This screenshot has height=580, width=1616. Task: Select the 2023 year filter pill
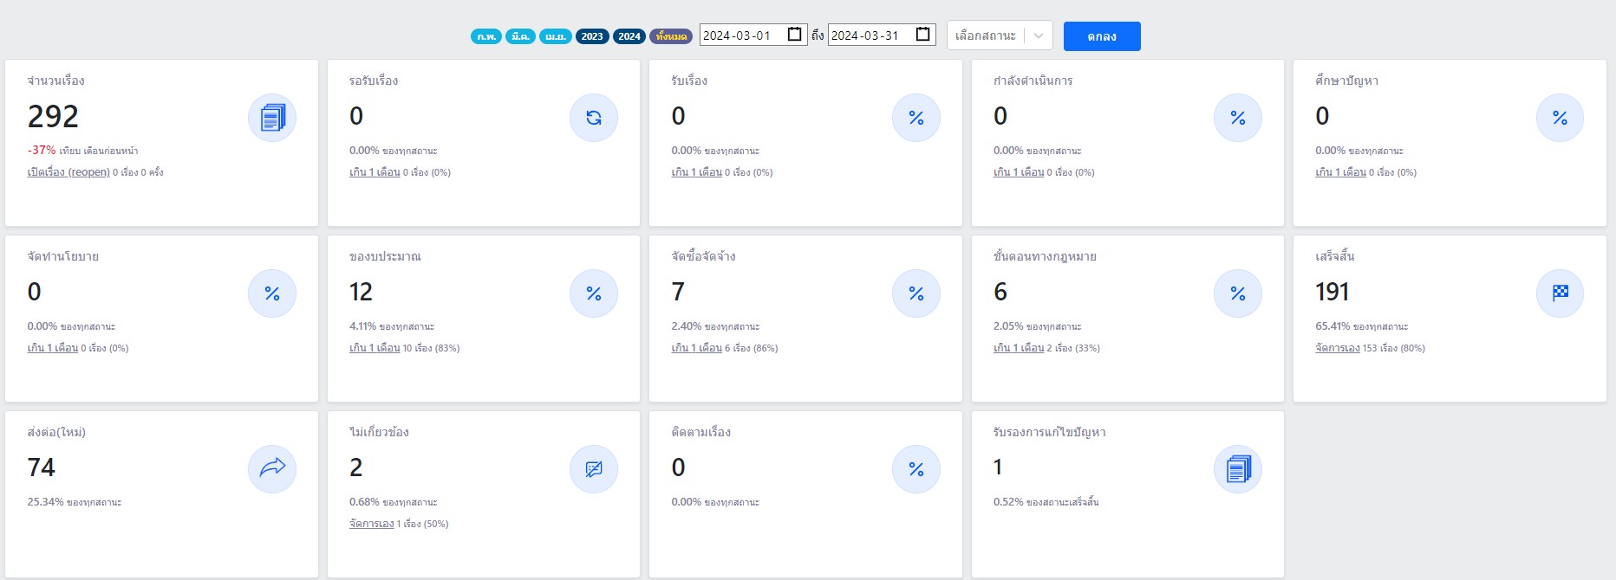click(x=592, y=36)
